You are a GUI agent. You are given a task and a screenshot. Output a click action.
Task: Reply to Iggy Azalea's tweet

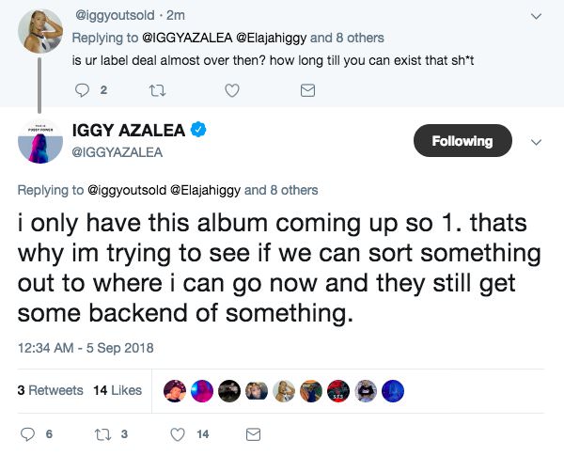tap(27, 434)
